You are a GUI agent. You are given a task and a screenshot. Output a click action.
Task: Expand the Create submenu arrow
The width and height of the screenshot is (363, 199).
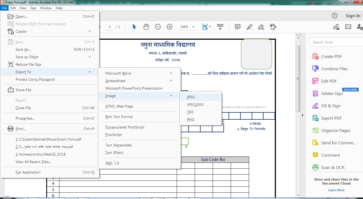coord(90,31)
